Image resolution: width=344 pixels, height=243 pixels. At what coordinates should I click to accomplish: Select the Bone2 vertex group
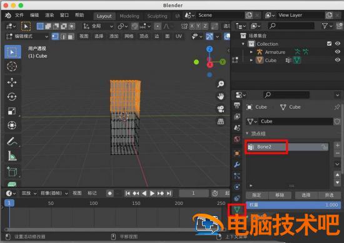pyautogui.click(x=287, y=147)
